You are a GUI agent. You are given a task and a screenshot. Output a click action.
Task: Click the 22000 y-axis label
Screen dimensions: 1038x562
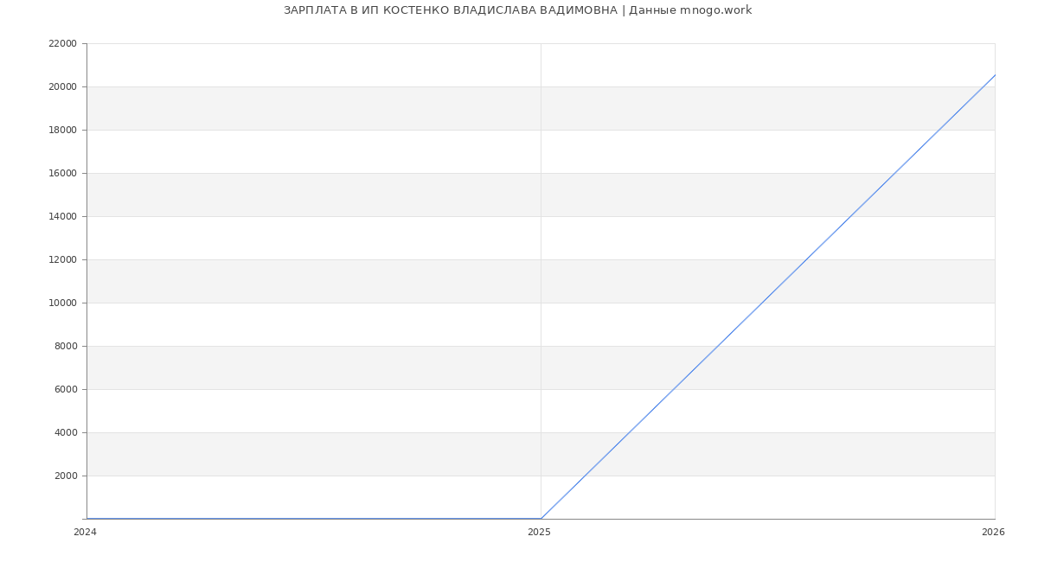62,43
